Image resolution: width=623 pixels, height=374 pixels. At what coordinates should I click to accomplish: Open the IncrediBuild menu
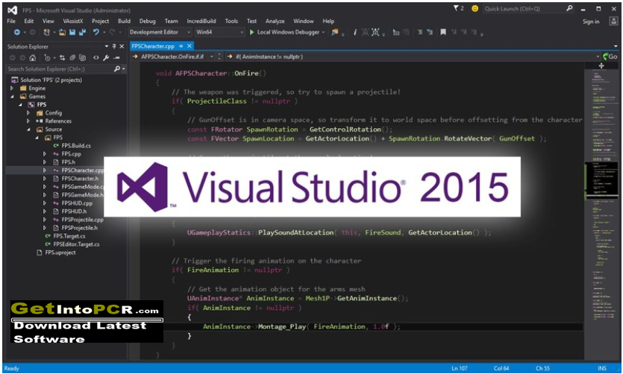click(x=201, y=21)
